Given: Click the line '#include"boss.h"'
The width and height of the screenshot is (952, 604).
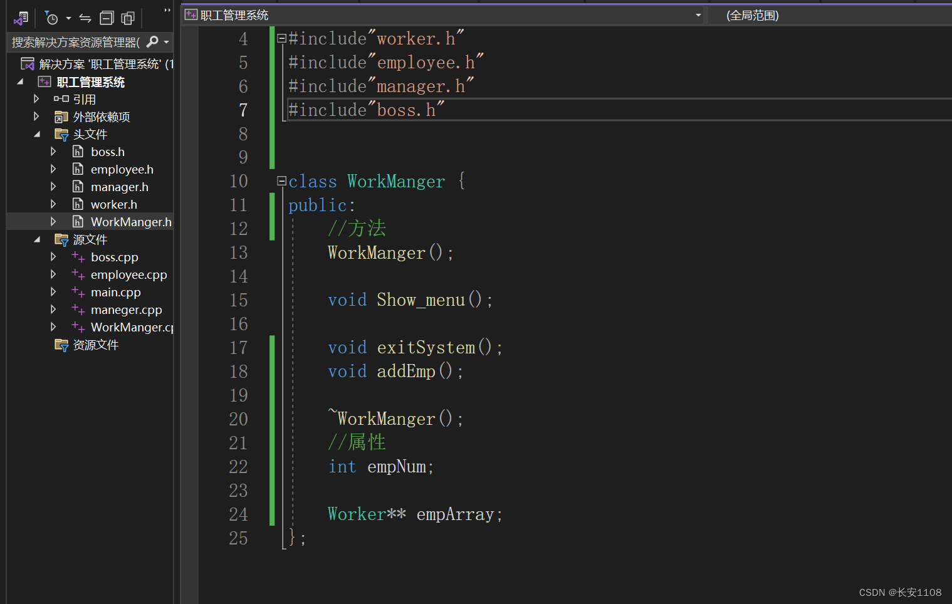Looking at the screenshot, I should (x=367, y=110).
